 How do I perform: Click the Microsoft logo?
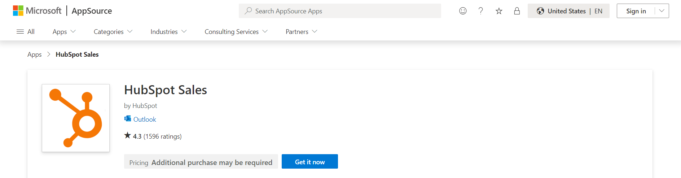pyautogui.click(x=37, y=11)
